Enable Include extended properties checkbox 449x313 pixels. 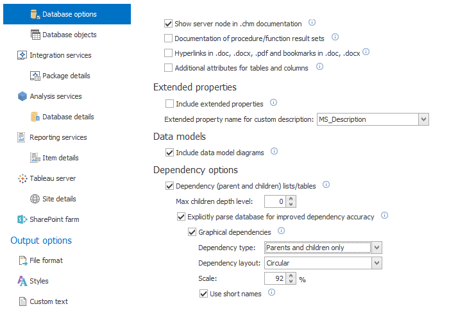pos(169,103)
